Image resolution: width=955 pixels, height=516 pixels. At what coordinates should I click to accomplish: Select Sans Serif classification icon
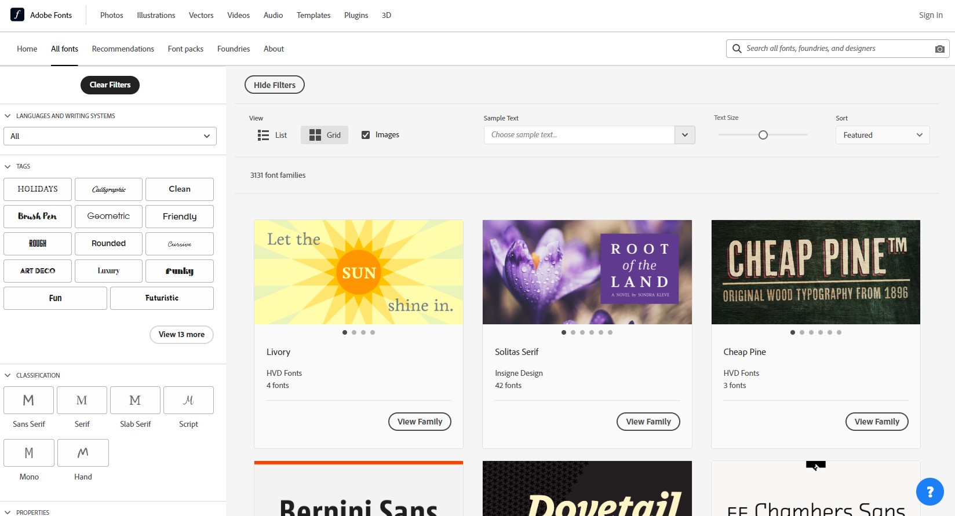29,400
